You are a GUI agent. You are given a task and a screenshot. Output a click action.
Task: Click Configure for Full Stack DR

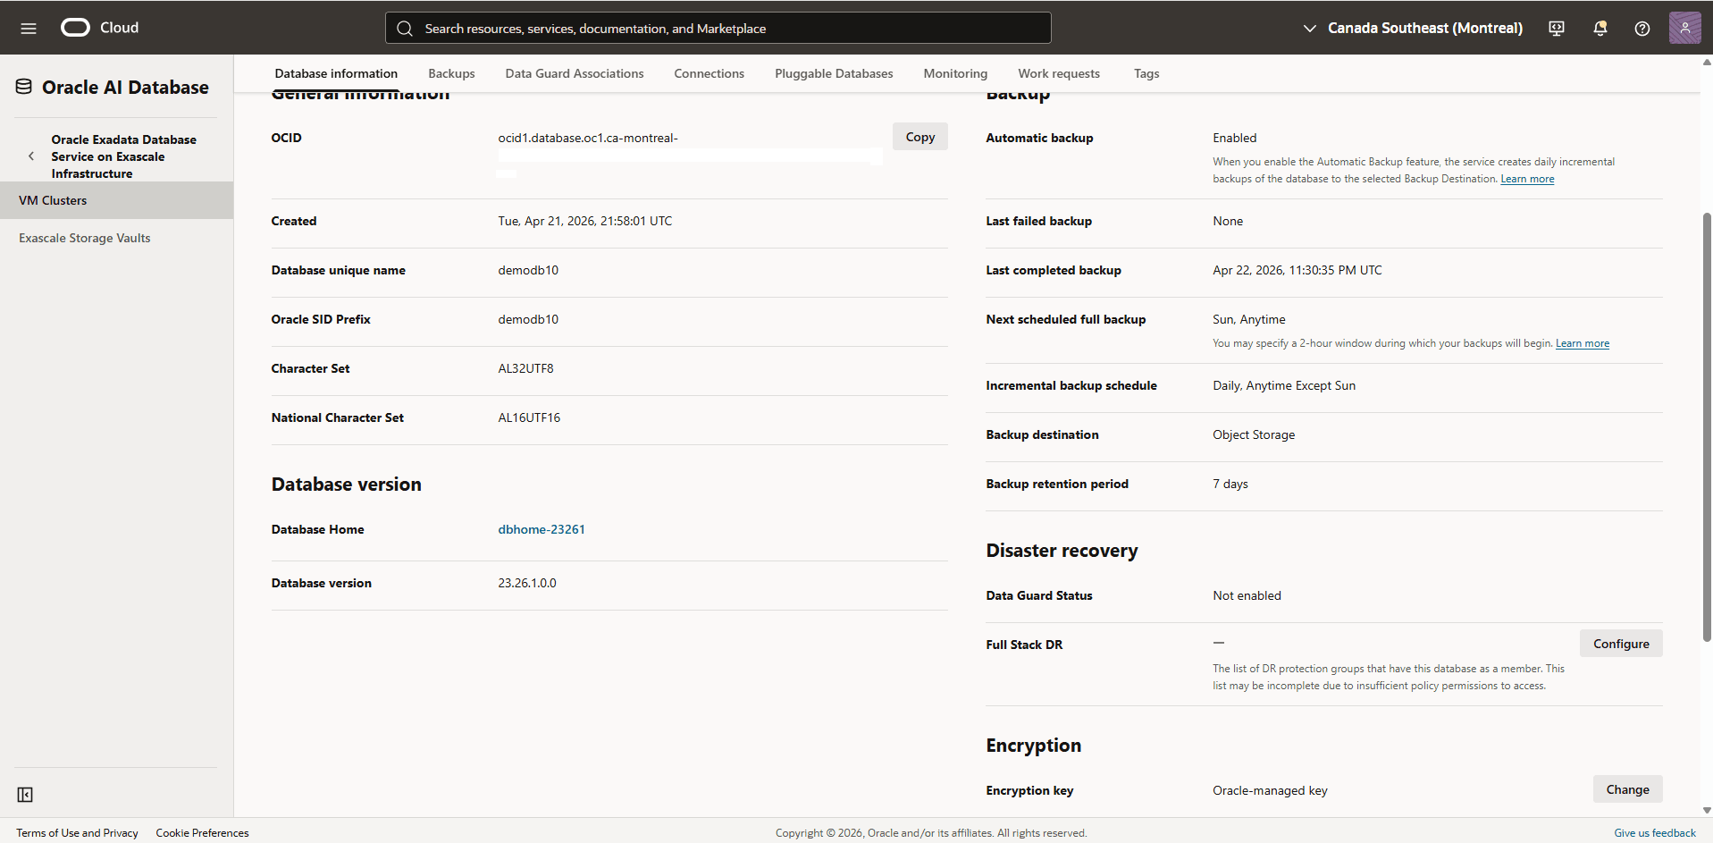pos(1621,644)
